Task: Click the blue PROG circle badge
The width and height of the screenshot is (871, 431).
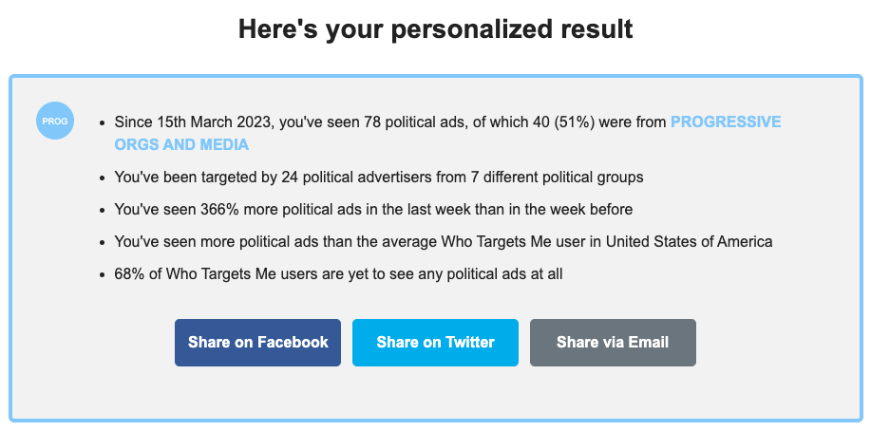Action: [55, 122]
